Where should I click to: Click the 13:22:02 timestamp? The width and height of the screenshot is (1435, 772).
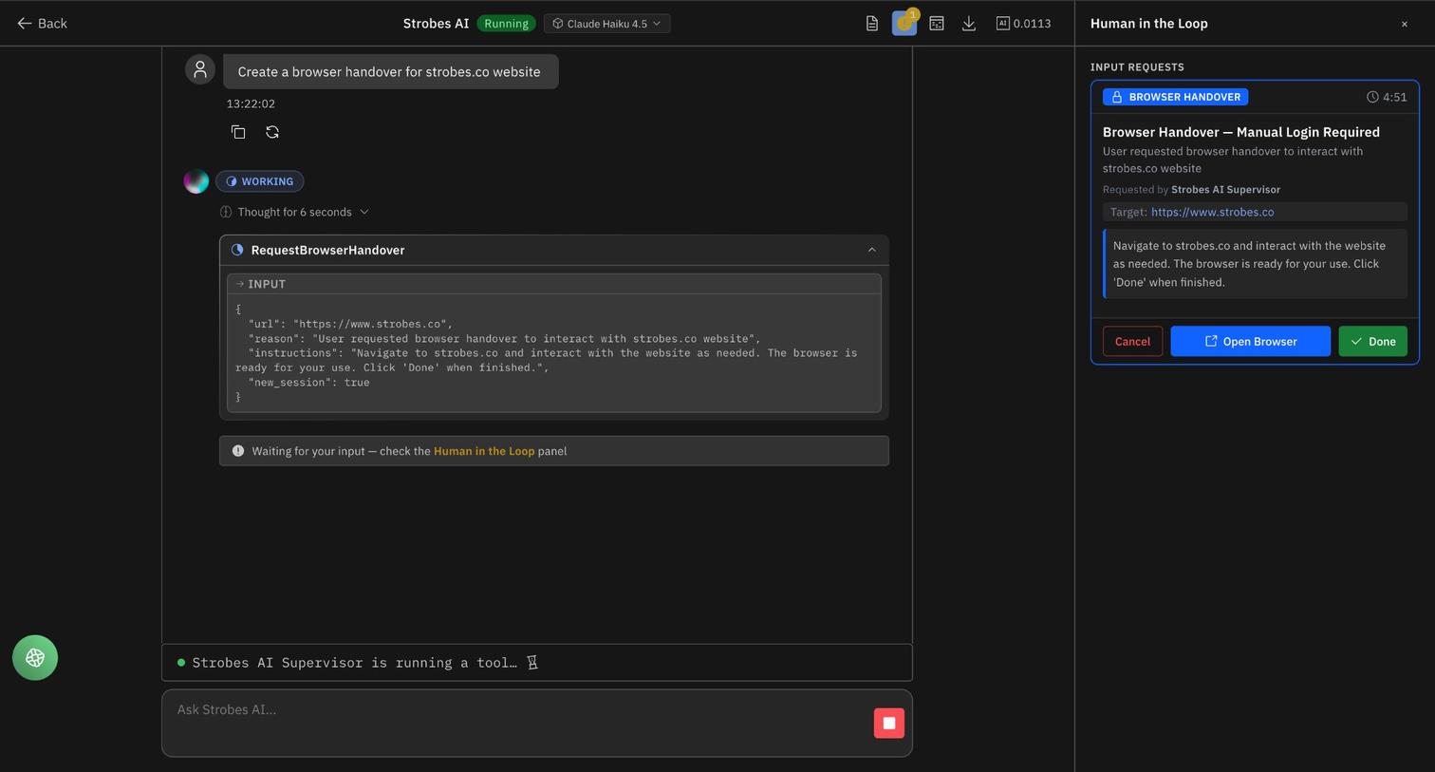(x=251, y=104)
